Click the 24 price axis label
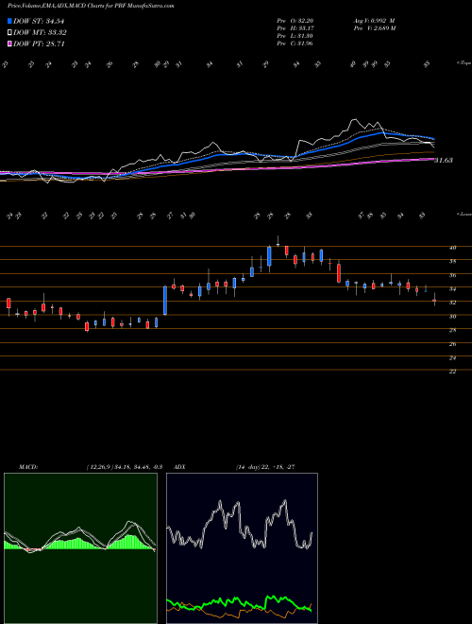 point(452,357)
